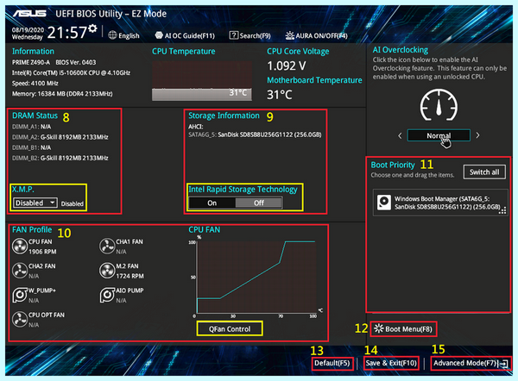Click the CPU temperature bar showing 31°C
Image resolution: width=518 pixels, height=381 pixels.
click(202, 94)
